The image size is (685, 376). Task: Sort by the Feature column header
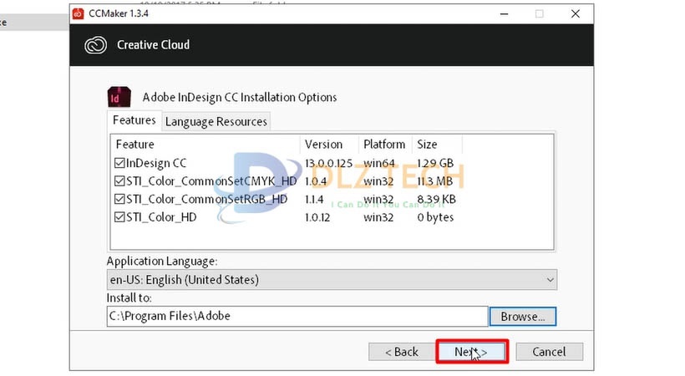205,145
